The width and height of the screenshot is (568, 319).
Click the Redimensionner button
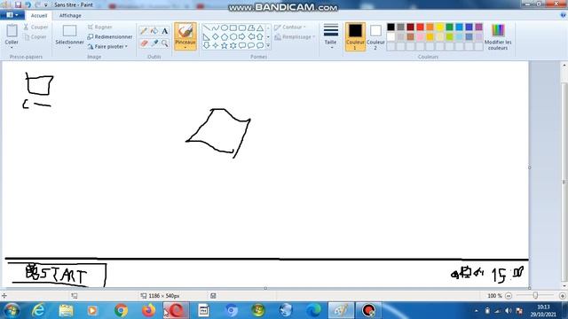110,37
